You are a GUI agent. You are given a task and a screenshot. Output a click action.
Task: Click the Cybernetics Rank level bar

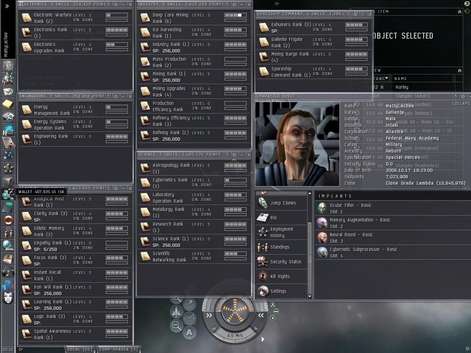pyautogui.click(x=235, y=180)
